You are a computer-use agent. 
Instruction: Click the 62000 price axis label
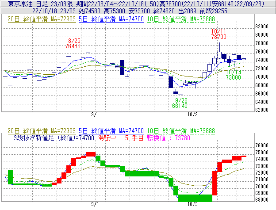tap(262, 110)
